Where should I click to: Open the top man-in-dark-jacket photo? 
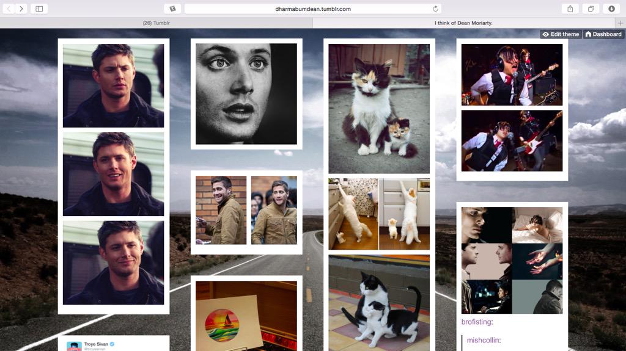113,85
